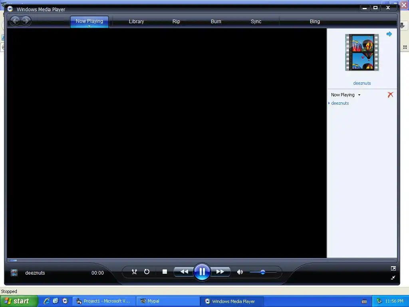
Task: Click the deeznuts title in control bar
Action: coord(35,273)
